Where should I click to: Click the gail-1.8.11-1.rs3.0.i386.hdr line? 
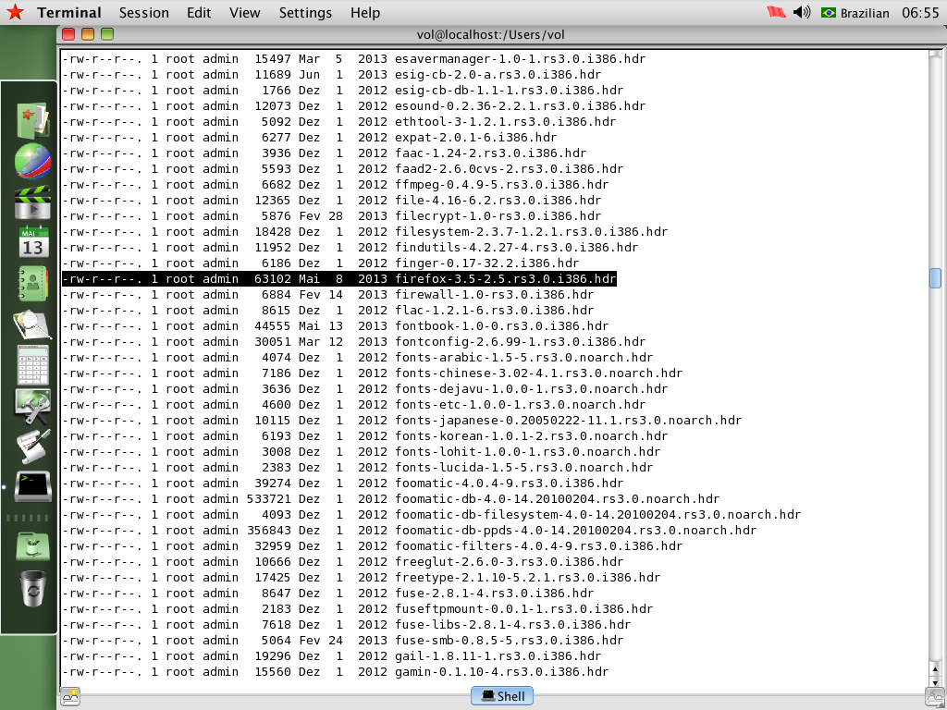coord(332,655)
